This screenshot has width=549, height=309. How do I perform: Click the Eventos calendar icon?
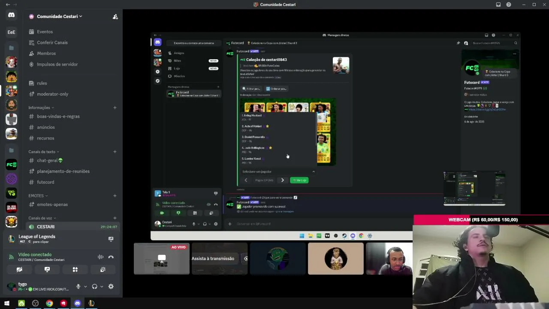(31, 32)
